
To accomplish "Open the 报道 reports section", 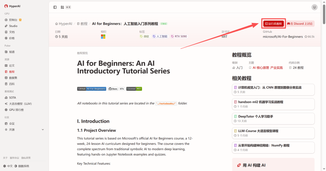I will [x=10, y=52].
